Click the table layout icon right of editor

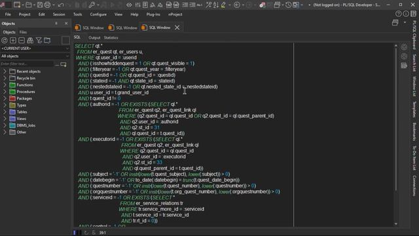coord(404,66)
